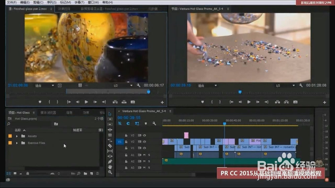
Task: Click Lift button in Program monitor
Action: pyautogui.click(x=277, y=102)
